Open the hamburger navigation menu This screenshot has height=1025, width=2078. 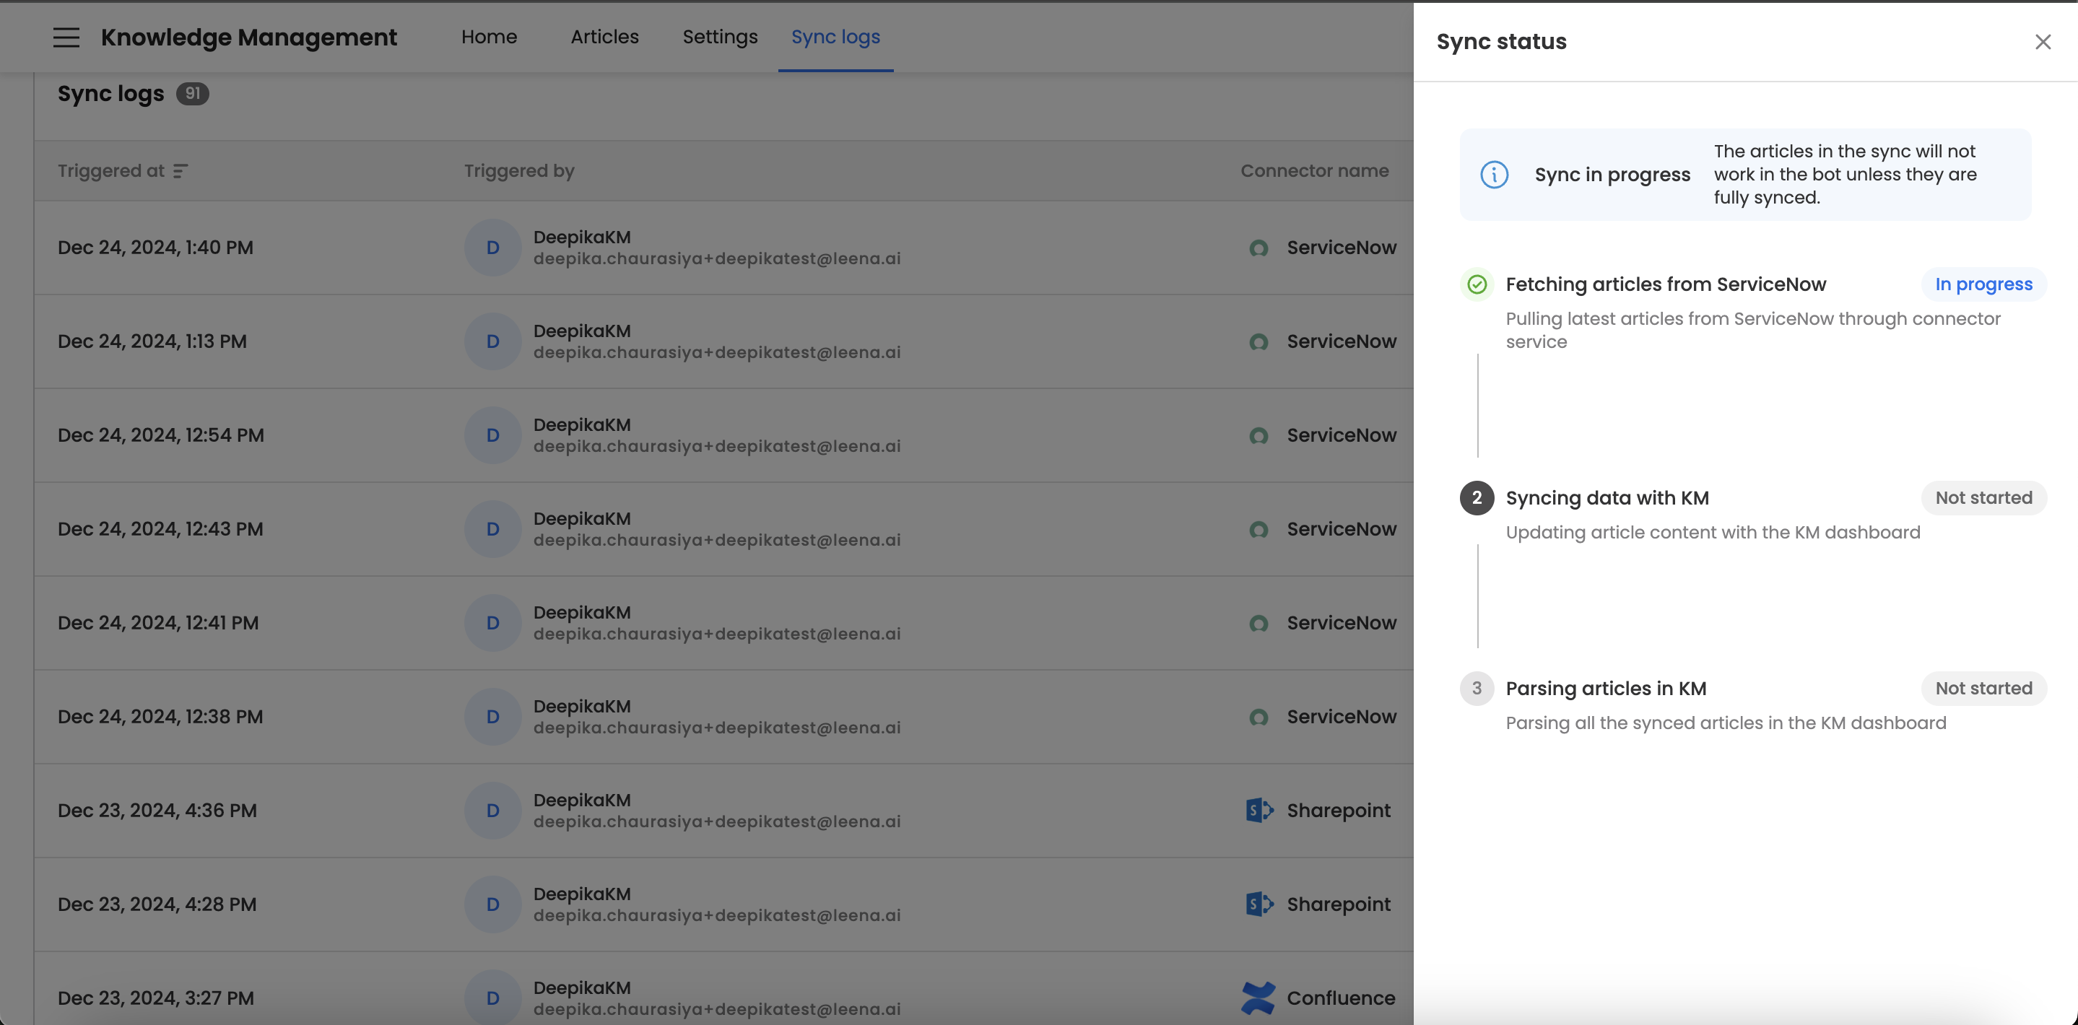tap(66, 37)
